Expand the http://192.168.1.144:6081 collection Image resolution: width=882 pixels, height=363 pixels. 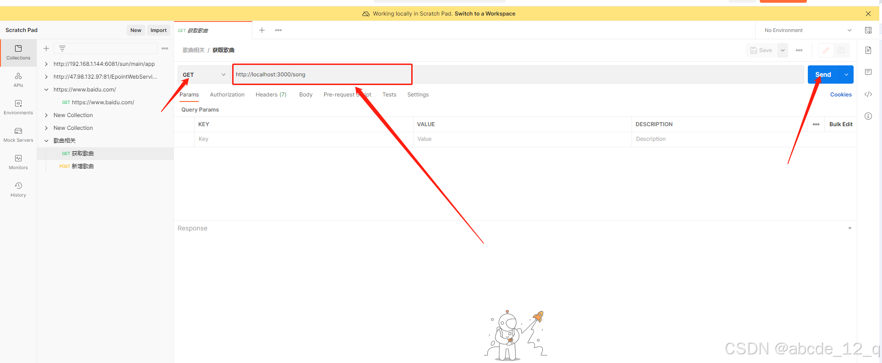tap(46, 64)
